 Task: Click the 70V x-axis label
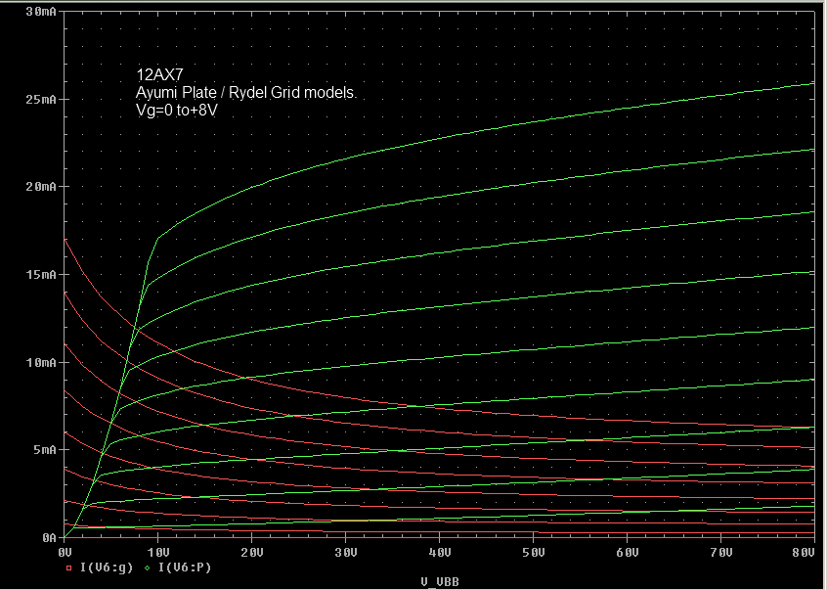coord(721,553)
